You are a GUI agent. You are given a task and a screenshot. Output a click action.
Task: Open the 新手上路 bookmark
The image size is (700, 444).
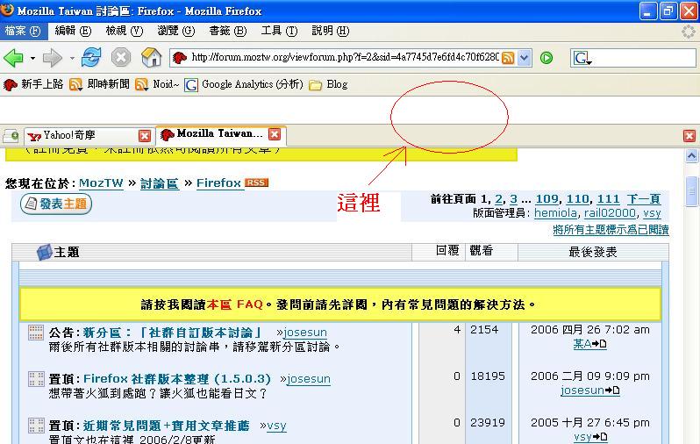(33, 84)
